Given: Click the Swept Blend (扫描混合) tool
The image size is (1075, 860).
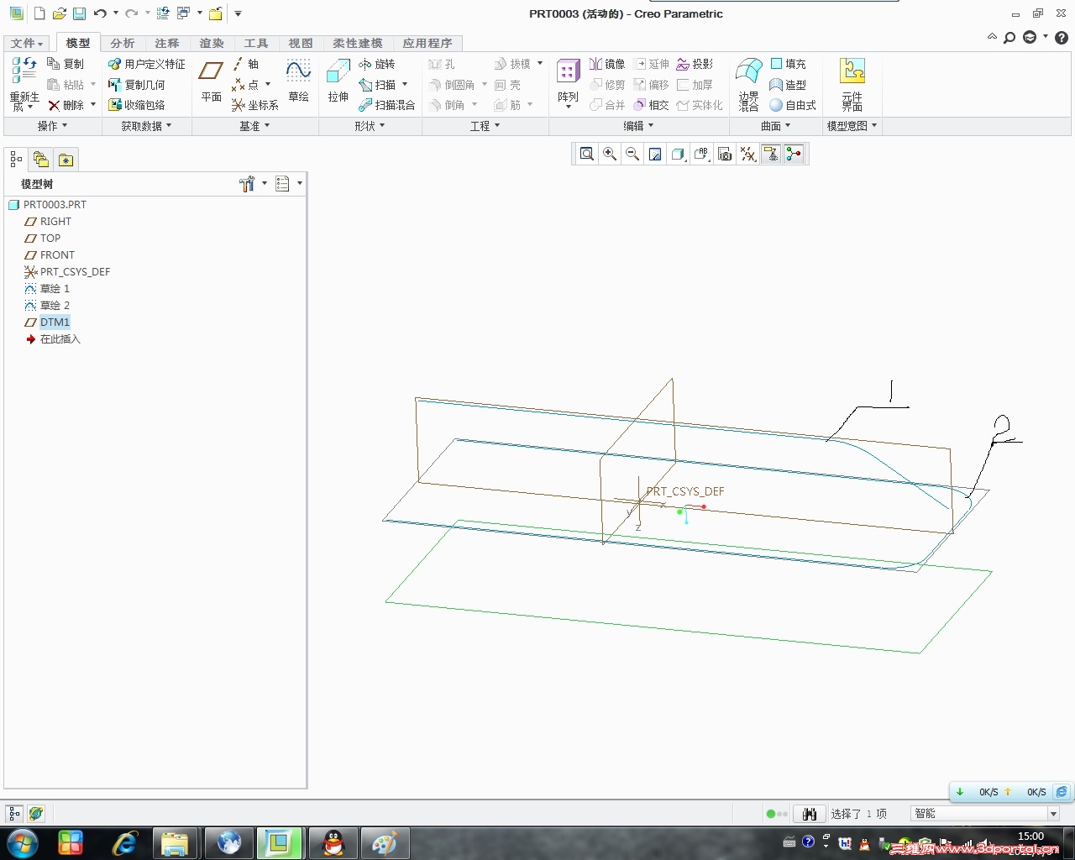Looking at the screenshot, I should coord(387,105).
